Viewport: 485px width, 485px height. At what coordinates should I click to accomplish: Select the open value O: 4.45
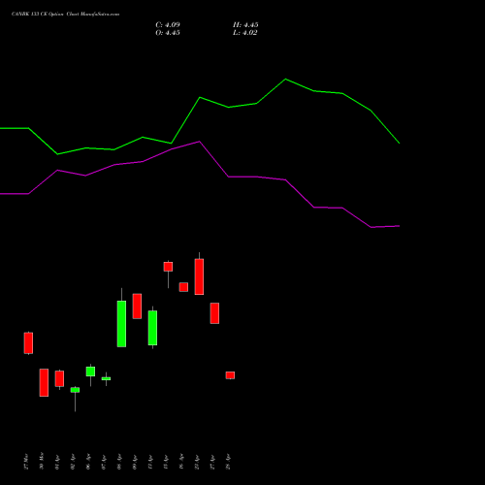[x=168, y=33]
